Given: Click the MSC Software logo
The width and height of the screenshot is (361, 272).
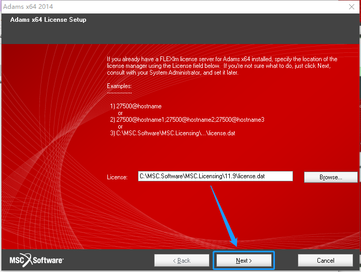Looking at the screenshot, I should pos(36,260).
